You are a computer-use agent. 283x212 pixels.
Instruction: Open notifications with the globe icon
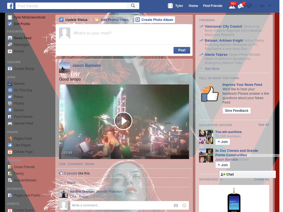[x=249, y=6]
